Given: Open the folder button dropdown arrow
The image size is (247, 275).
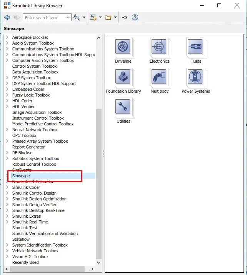Looking at the screenshot, I should click(x=115, y=17).
